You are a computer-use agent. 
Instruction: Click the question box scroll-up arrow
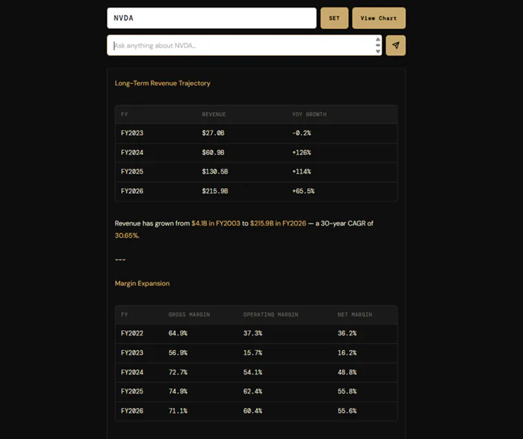378,39
